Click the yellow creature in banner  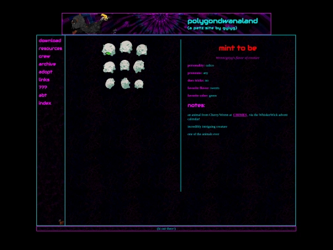[x=105, y=17]
